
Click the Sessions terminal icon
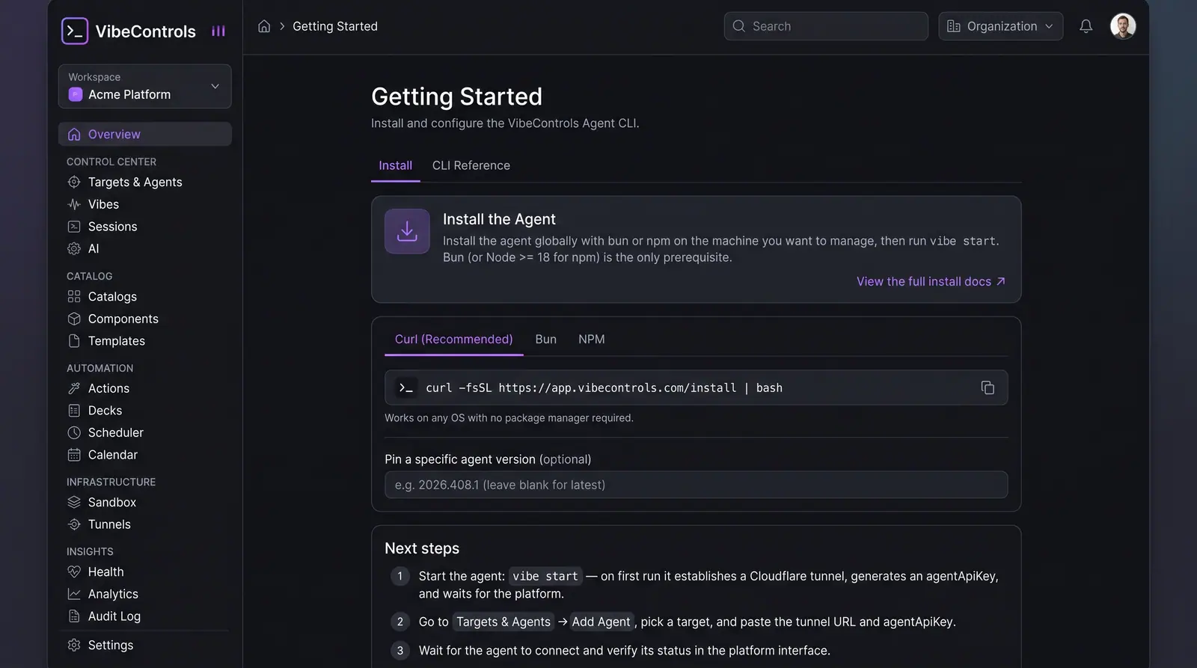pos(74,227)
